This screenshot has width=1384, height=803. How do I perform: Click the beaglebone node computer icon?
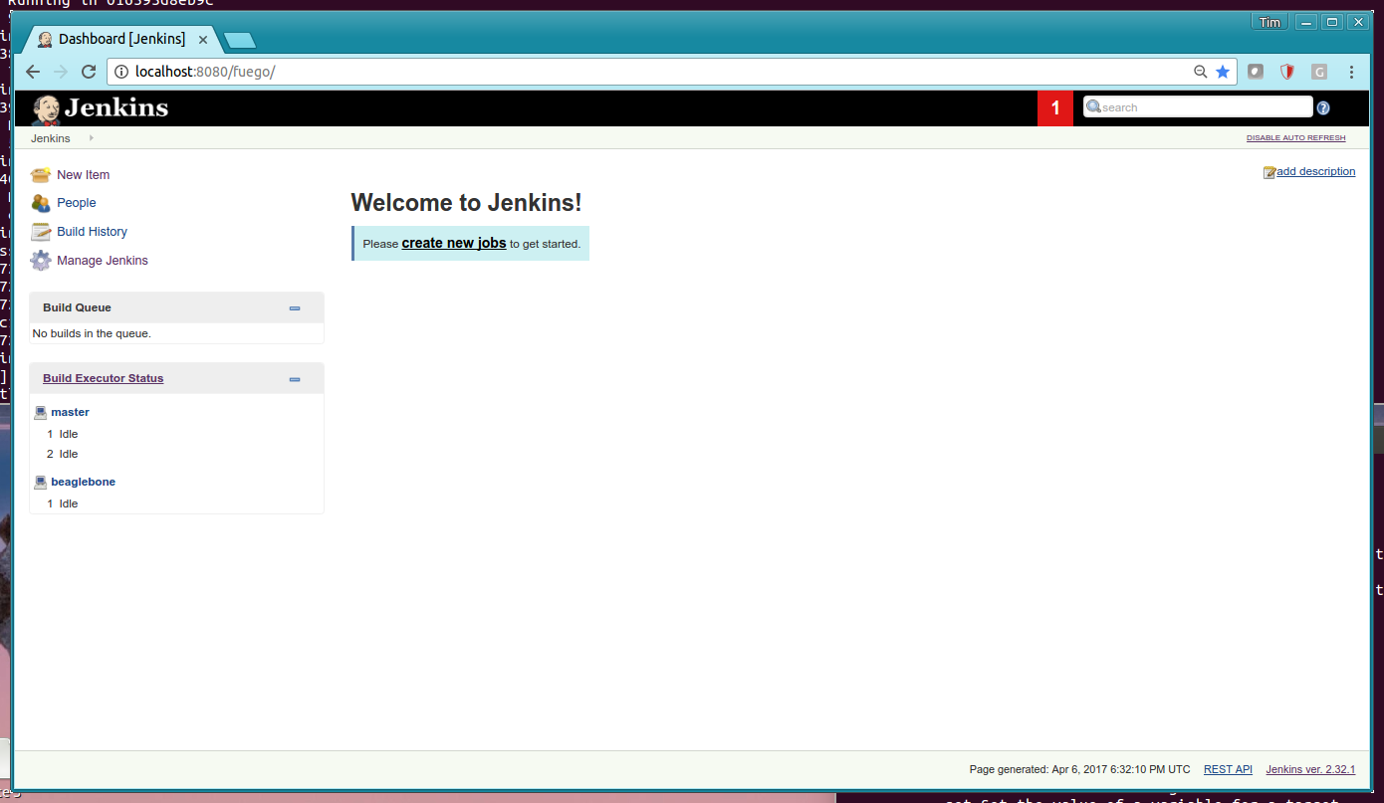click(41, 482)
